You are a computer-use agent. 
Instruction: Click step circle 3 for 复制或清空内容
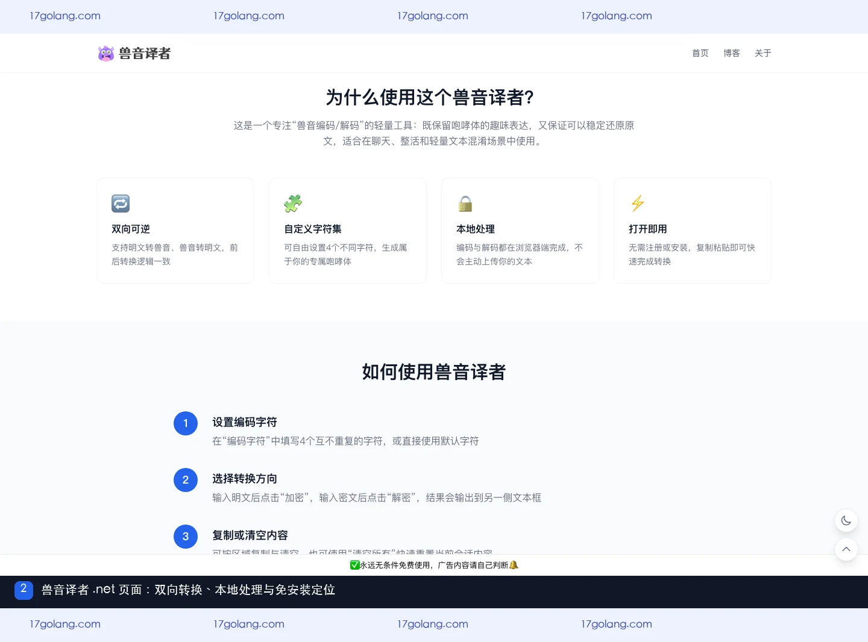(x=186, y=537)
